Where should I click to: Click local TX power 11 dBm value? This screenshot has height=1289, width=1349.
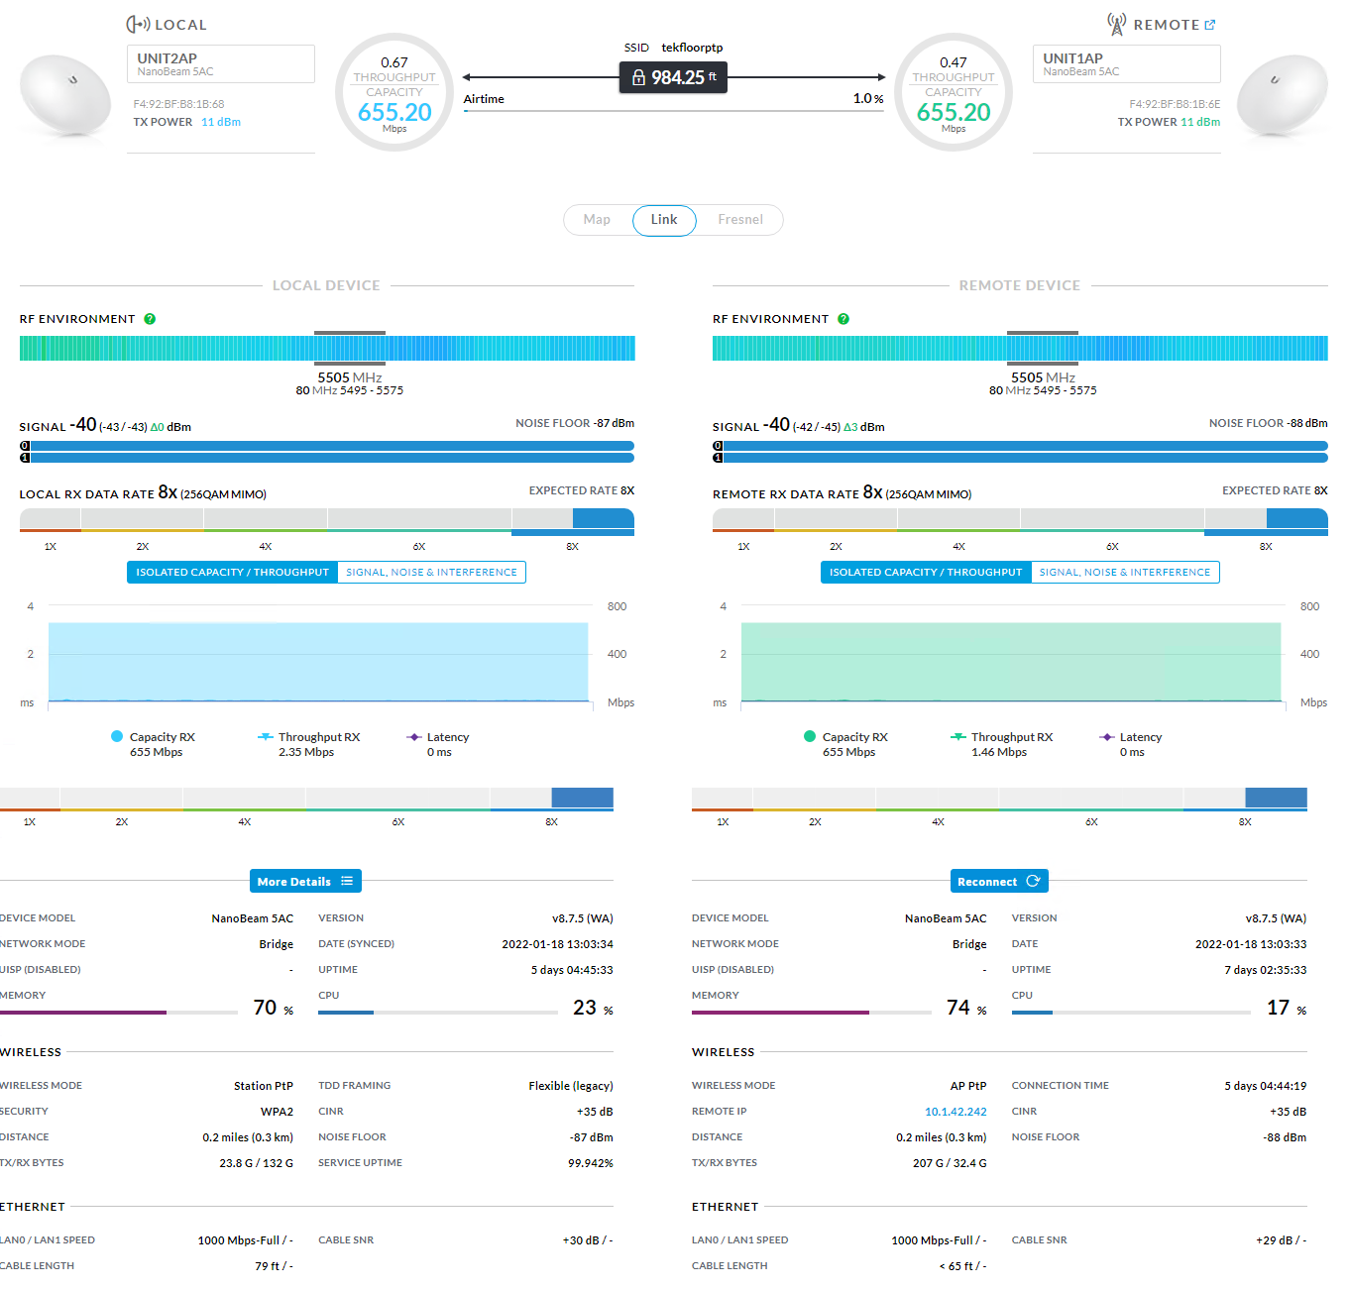221,122
